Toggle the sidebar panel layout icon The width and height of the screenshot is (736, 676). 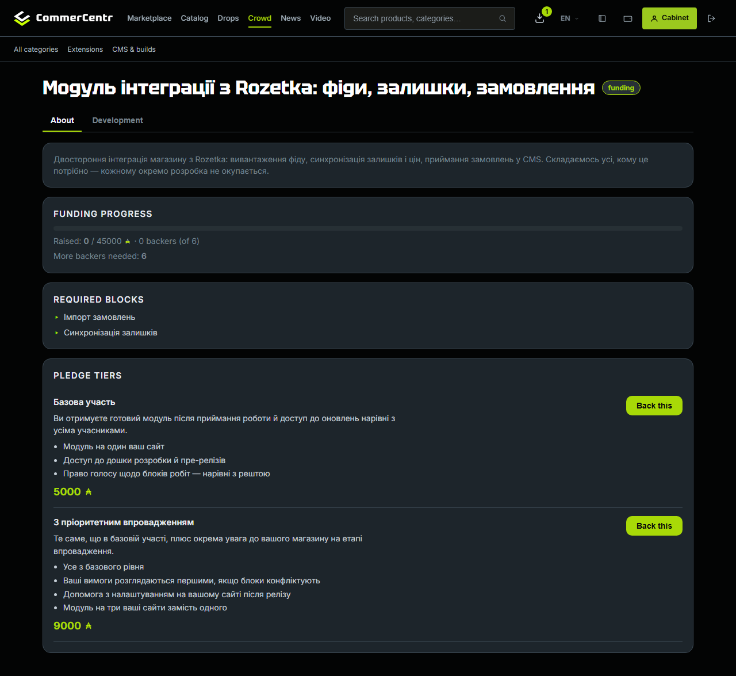(x=602, y=18)
